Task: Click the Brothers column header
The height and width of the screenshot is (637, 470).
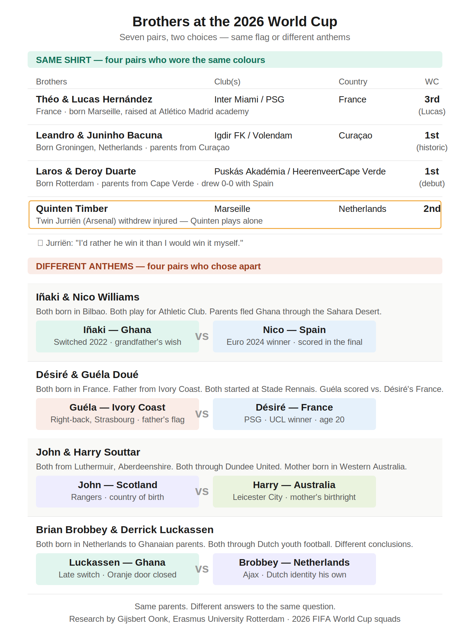Action: 51,82
